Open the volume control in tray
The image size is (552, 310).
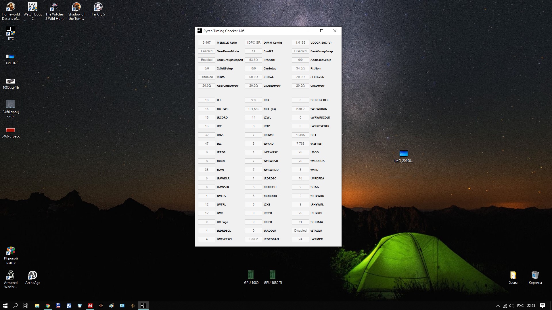coord(511,306)
